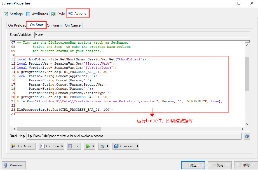The image size is (258, 170).
Task: Open the Settings tab
Action: click(x=13, y=14)
